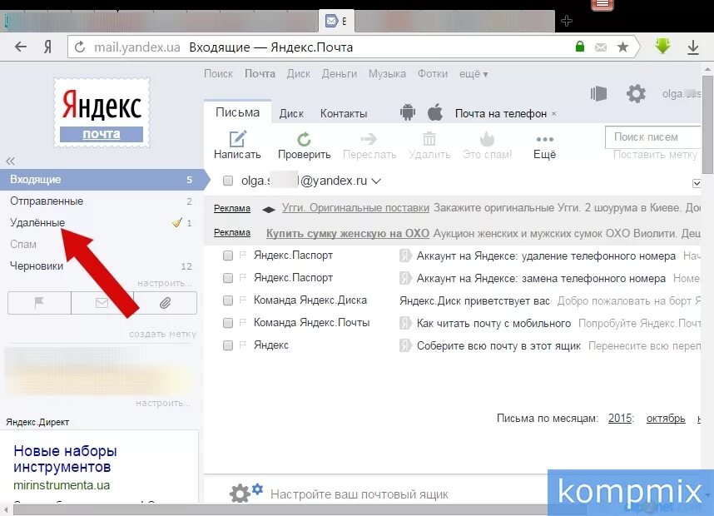This screenshot has height=516, width=714.
Task: Click the создать метку link
Action: click(x=162, y=335)
